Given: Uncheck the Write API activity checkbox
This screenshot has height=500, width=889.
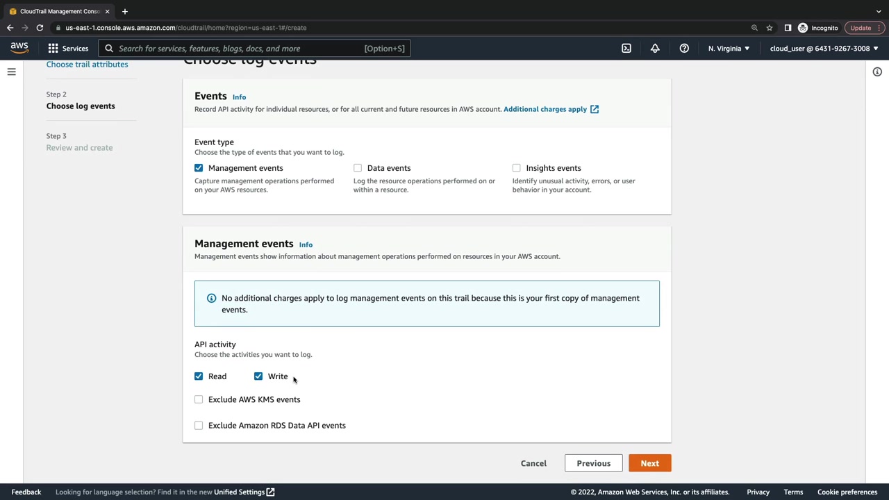Looking at the screenshot, I should click(x=258, y=376).
